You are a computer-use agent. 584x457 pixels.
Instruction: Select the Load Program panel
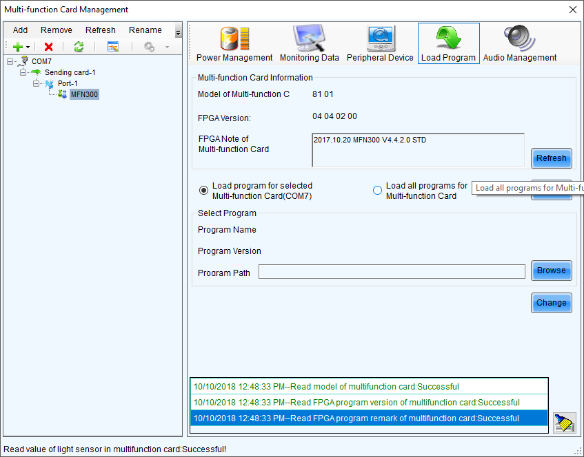[x=448, y=43]
